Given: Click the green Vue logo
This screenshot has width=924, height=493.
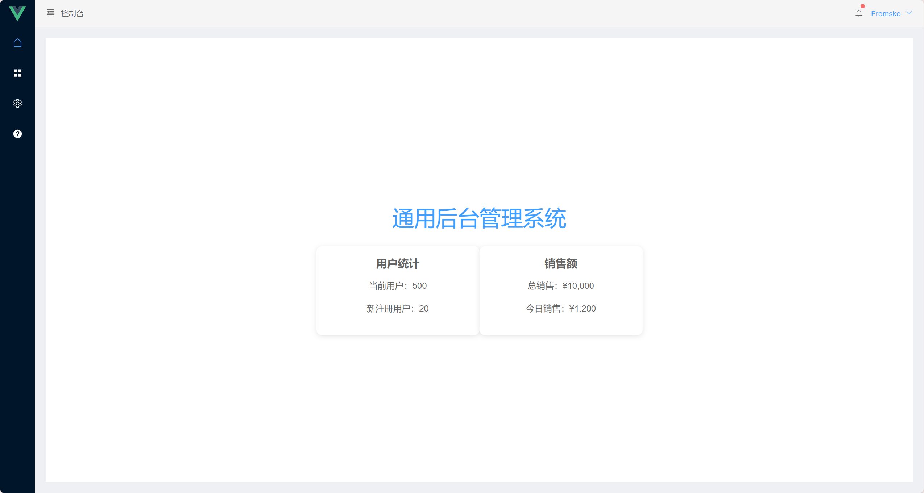Looking at the screenshot, I should (17, 13).
